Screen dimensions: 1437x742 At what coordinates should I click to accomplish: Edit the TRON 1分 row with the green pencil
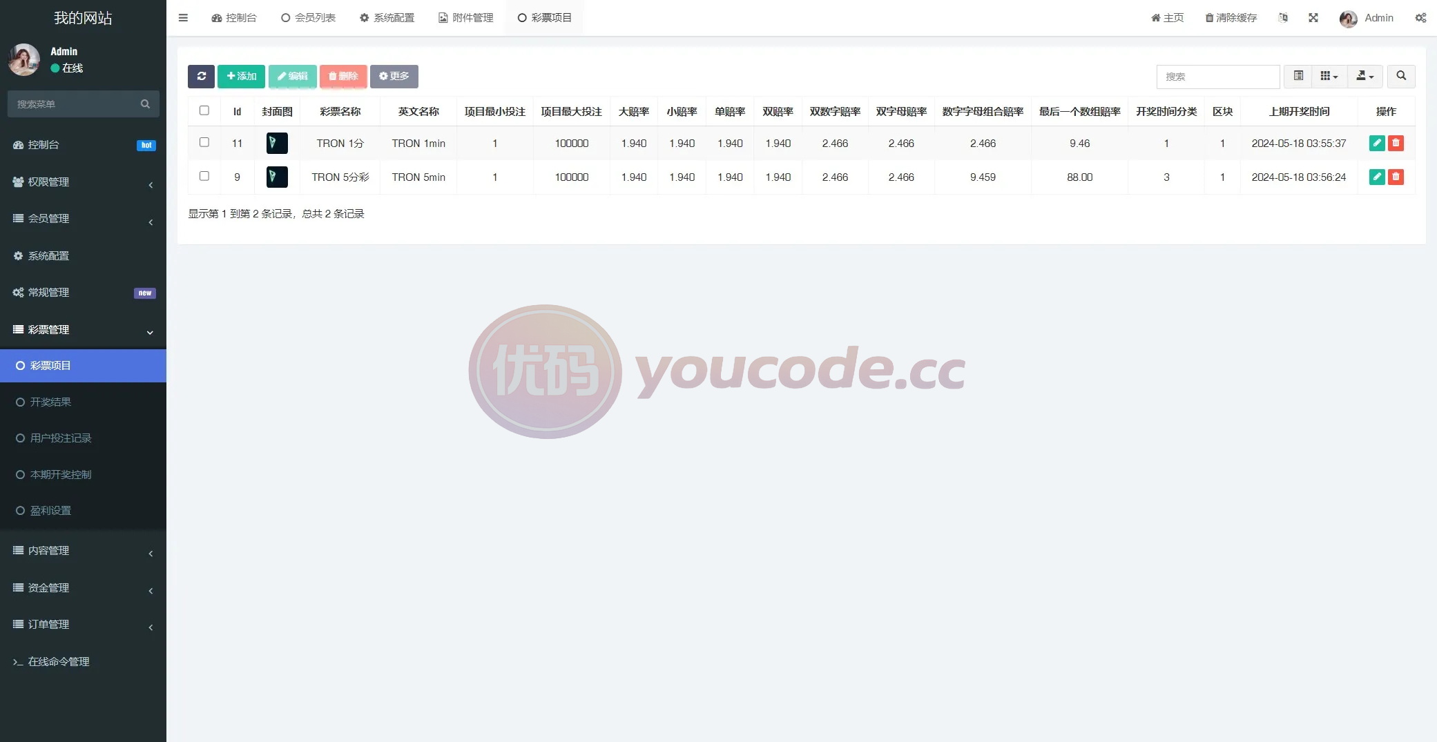1377,143
